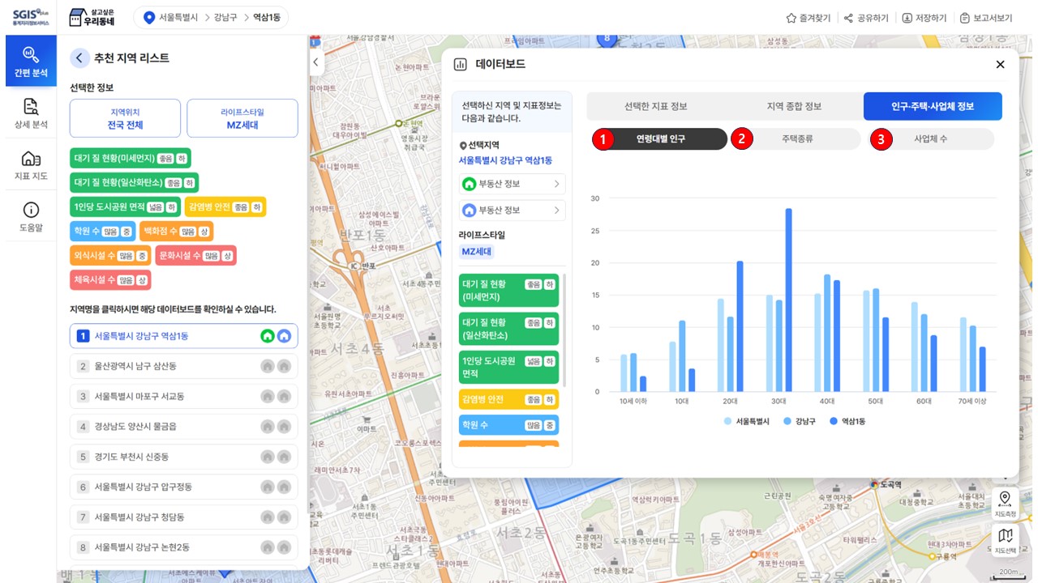Open 상세 분석 in the sidebar
The image size is (1038, 583).
[x=31, y=113]
